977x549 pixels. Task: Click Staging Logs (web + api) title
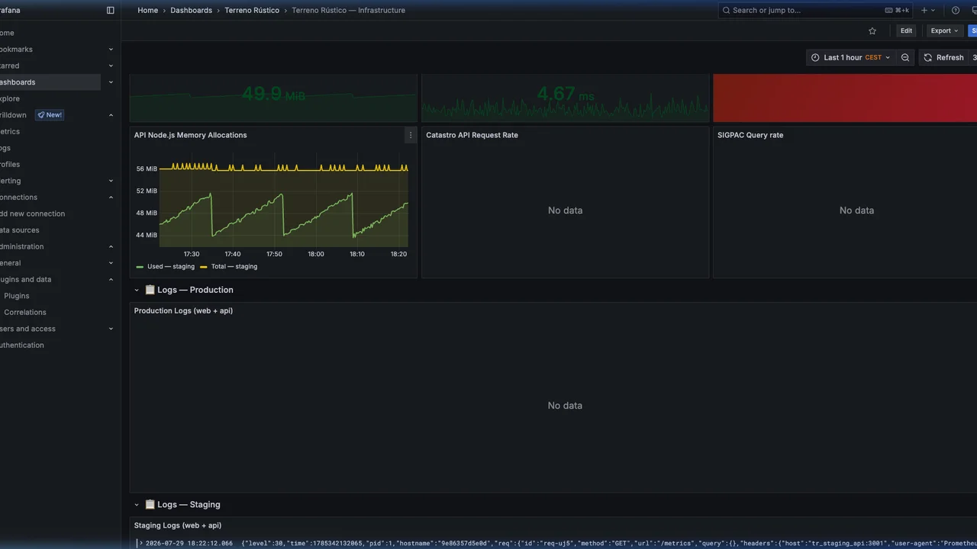[x=178, y=526]
